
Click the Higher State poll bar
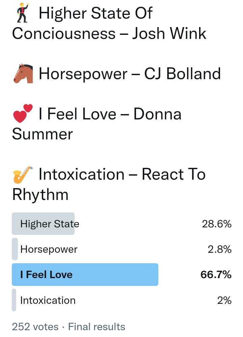[43, 224]
